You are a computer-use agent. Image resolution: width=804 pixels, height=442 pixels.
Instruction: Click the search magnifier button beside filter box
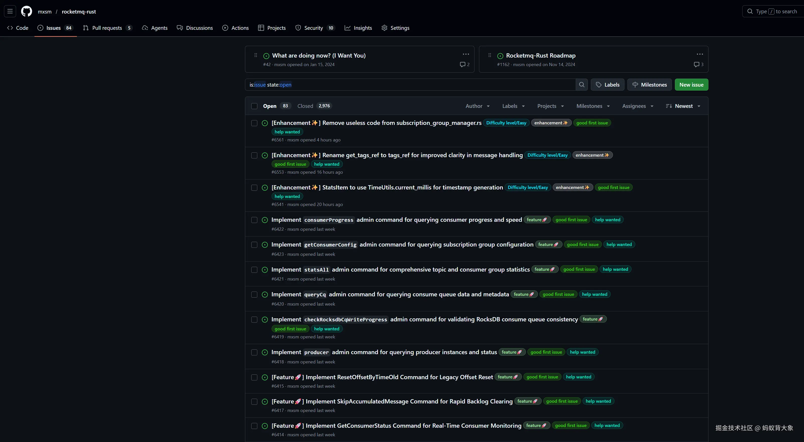(582, 85)
